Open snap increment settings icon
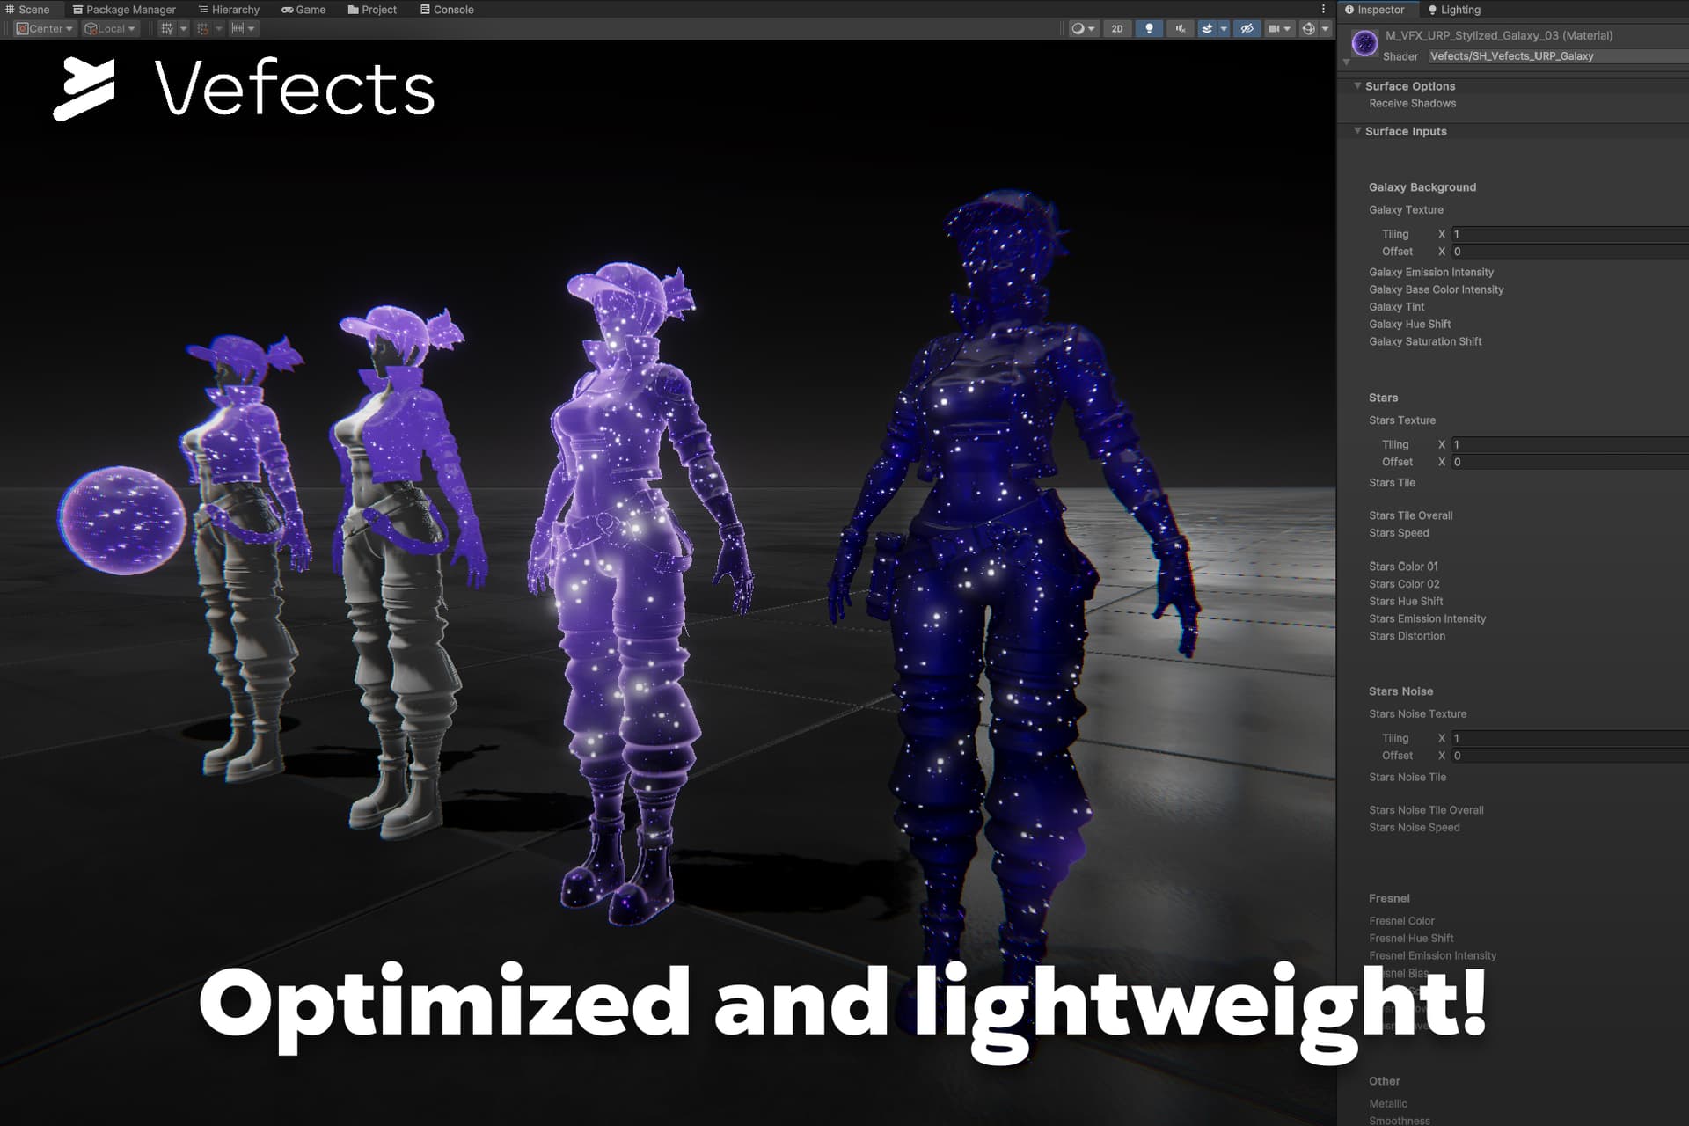 pos(238,29)
